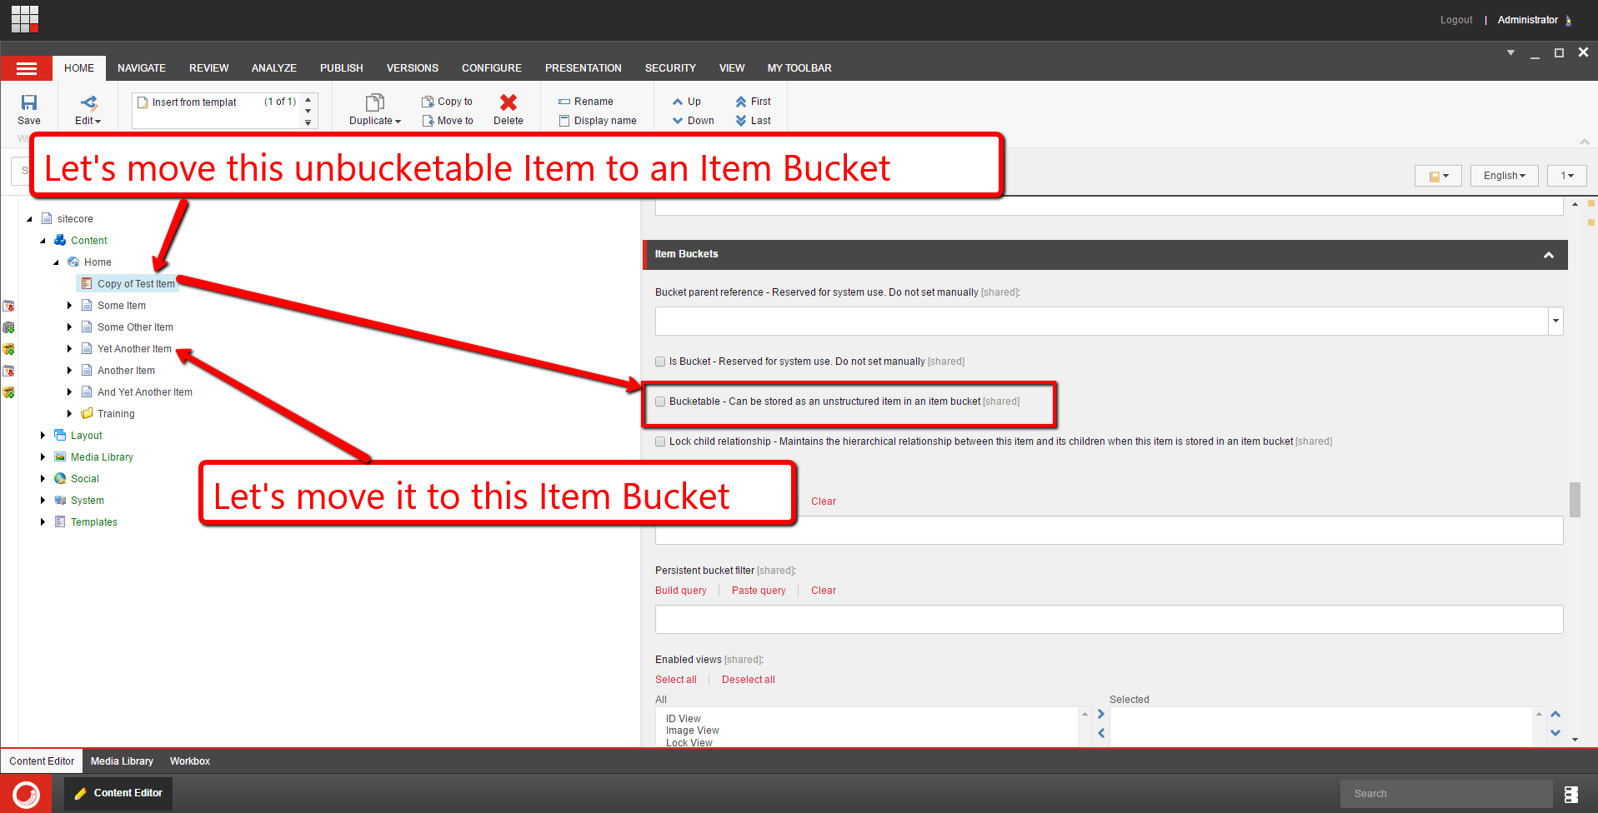Open the PRESENTATION ribbon tab

[583, 68]
